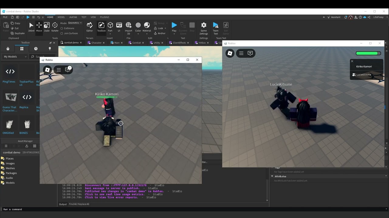
Task: Click 'Click to see real time usage metrics' link
Action: pos(115,194)
